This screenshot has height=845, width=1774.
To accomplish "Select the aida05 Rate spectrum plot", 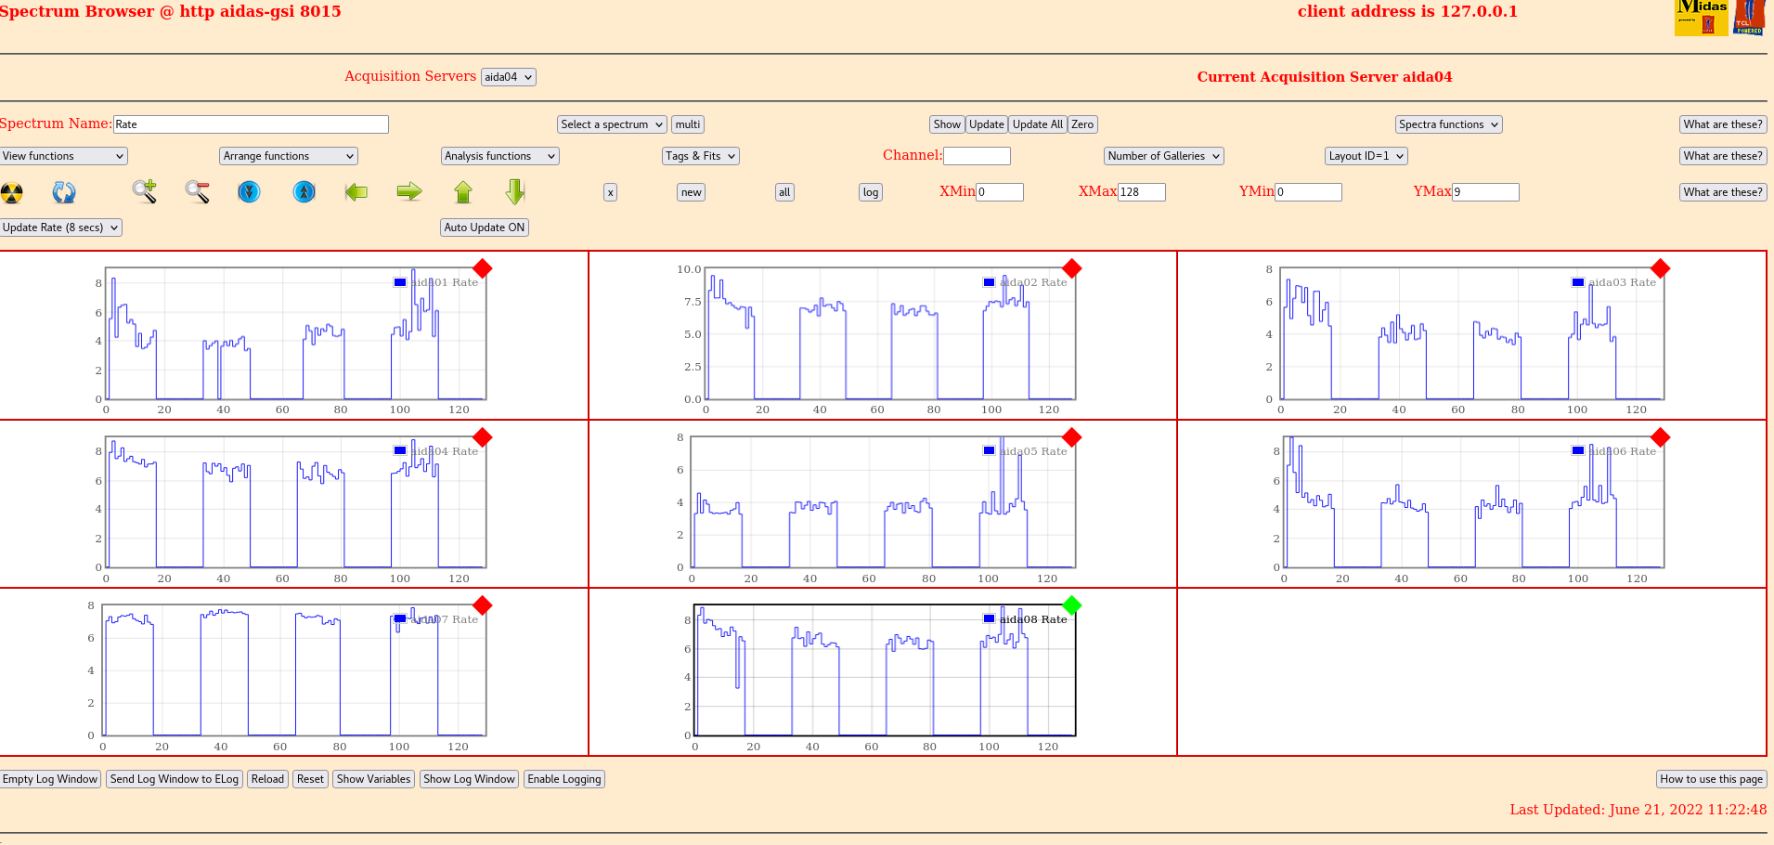I will [883, 502].
